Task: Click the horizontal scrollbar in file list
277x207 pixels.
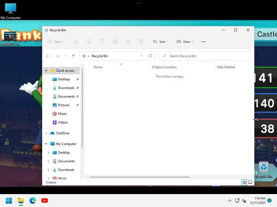Action: pos(140,177)
